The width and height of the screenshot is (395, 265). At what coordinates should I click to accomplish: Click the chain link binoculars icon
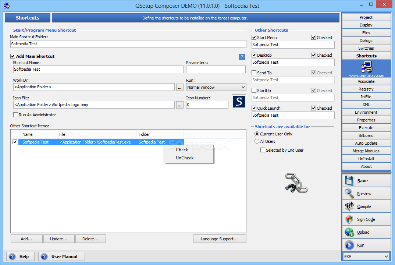click(296, 183)
